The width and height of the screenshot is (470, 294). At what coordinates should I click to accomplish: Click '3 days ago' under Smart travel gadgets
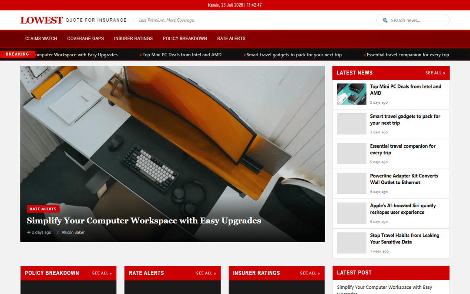[379, 132]
